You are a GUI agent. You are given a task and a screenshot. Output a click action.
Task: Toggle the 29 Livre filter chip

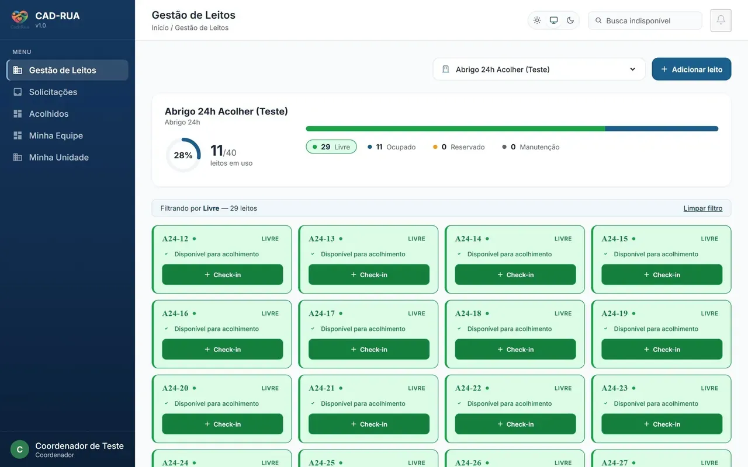click(331, 147)
